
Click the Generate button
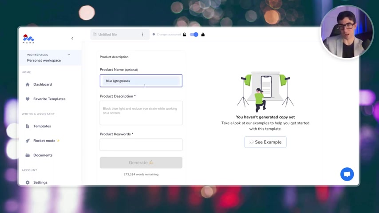pos(141,163)
